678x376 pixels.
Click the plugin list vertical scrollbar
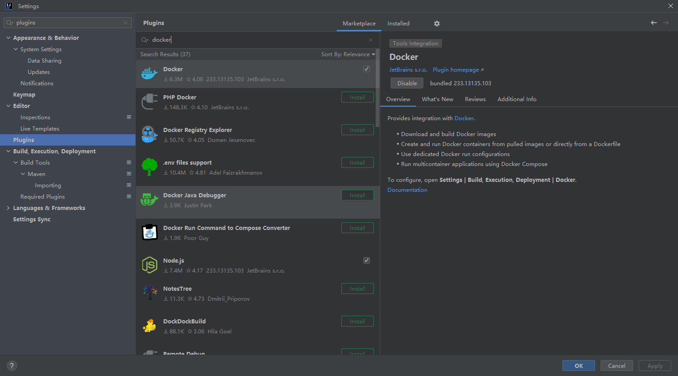[x=378, y=91]
